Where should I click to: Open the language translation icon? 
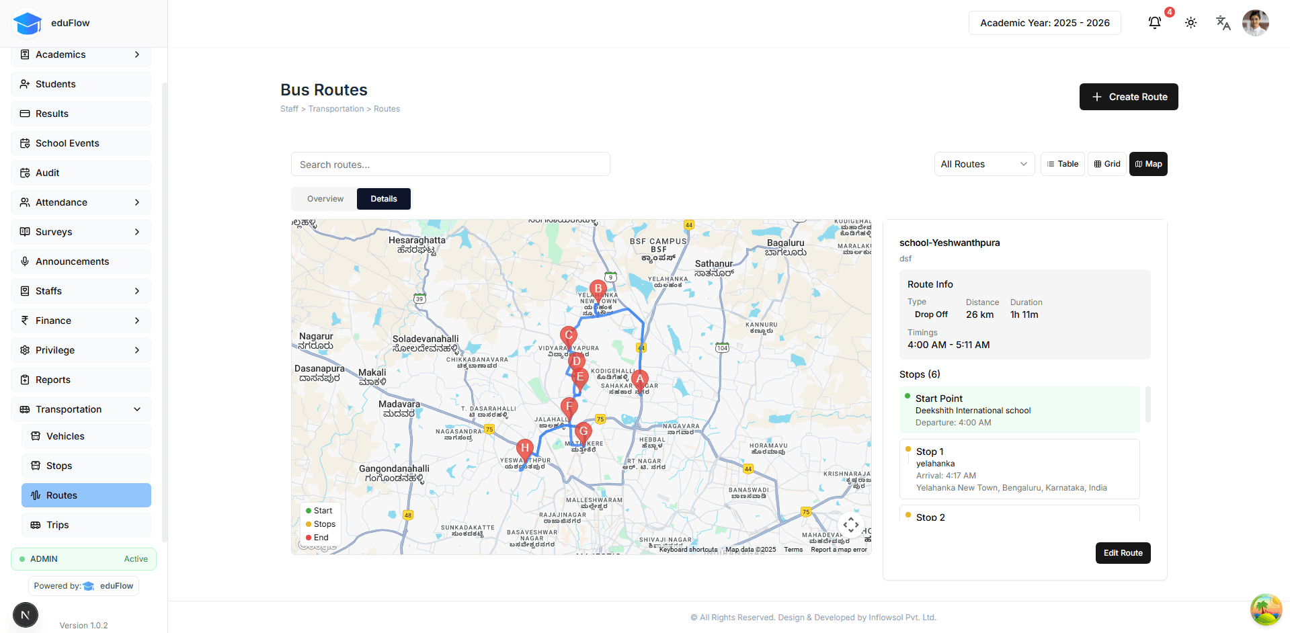[1223, 23]
